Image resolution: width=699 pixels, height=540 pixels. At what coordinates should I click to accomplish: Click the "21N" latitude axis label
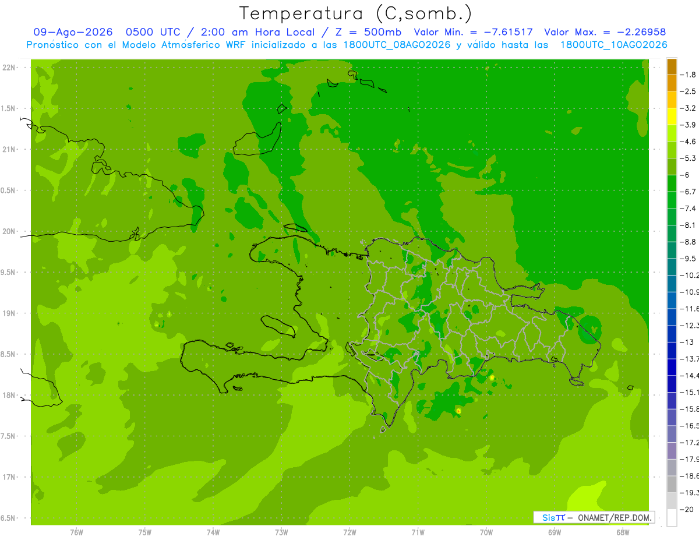point(9,150)
